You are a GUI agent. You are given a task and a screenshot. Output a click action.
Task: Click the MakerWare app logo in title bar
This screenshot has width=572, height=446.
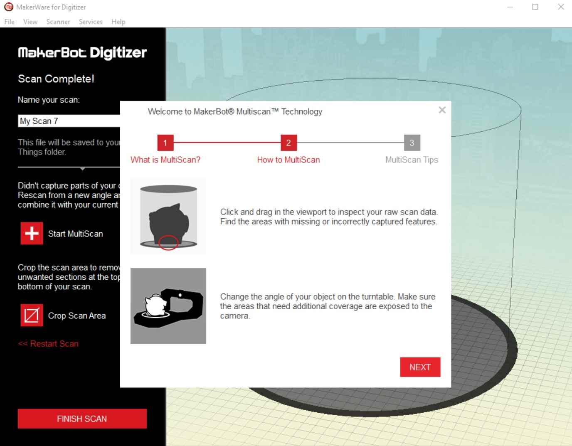click(x=8, y=7)
